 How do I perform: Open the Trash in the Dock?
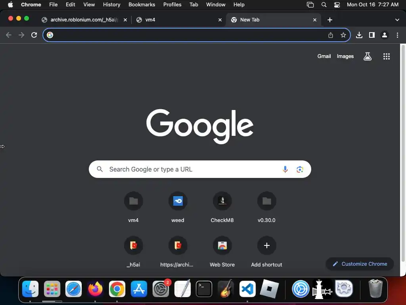pos(375,289)
